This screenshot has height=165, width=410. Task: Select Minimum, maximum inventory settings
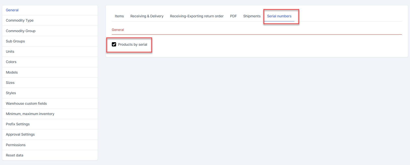point(30,114)
